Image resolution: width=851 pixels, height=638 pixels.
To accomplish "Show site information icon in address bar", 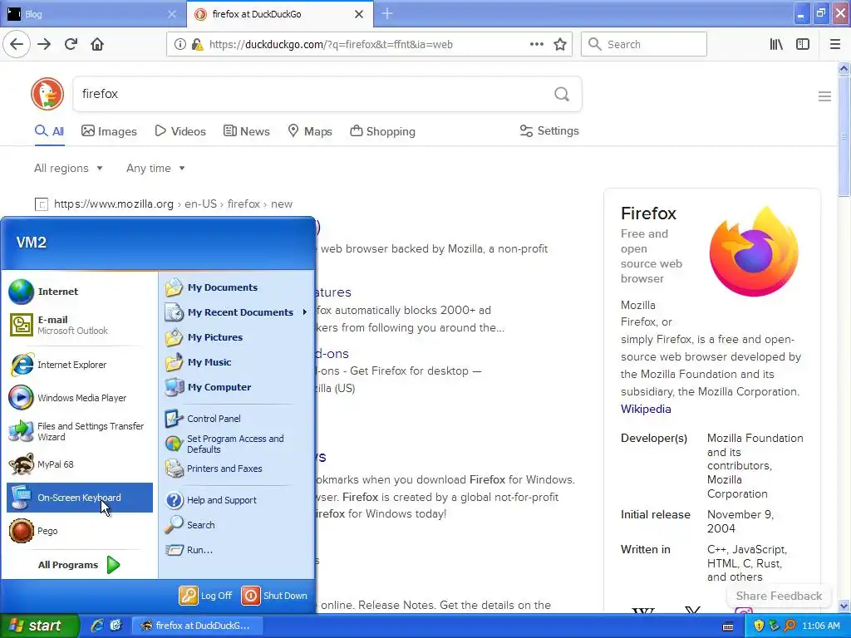I will pyautogui.click(x=180, y=45).
